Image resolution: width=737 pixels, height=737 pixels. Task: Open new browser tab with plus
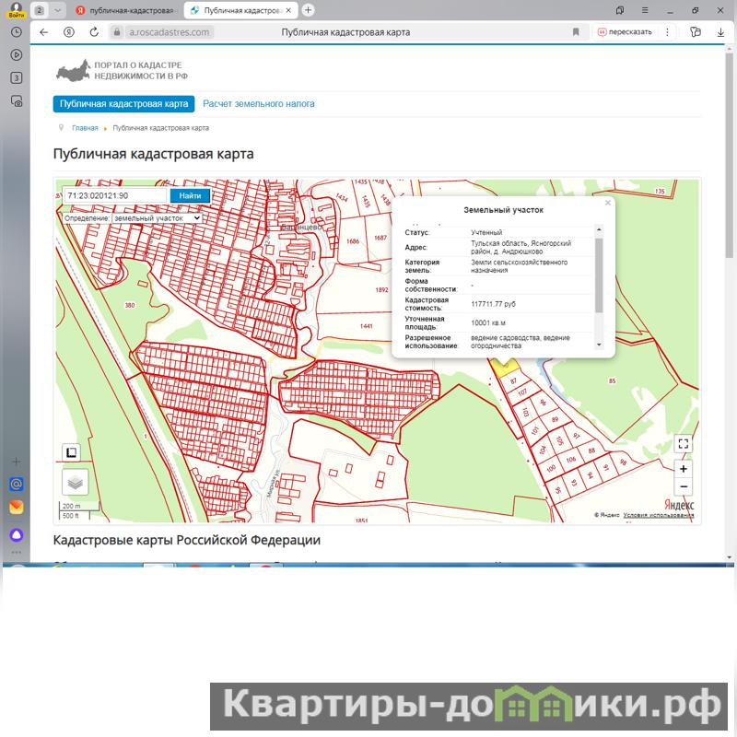pos(308,10)
